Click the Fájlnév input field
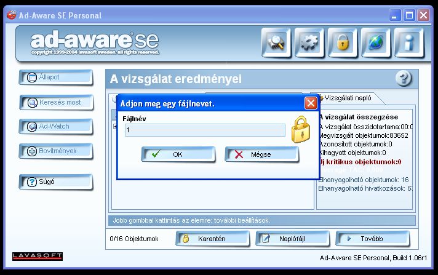Screen dimensions: 438x275 [205, 130]
